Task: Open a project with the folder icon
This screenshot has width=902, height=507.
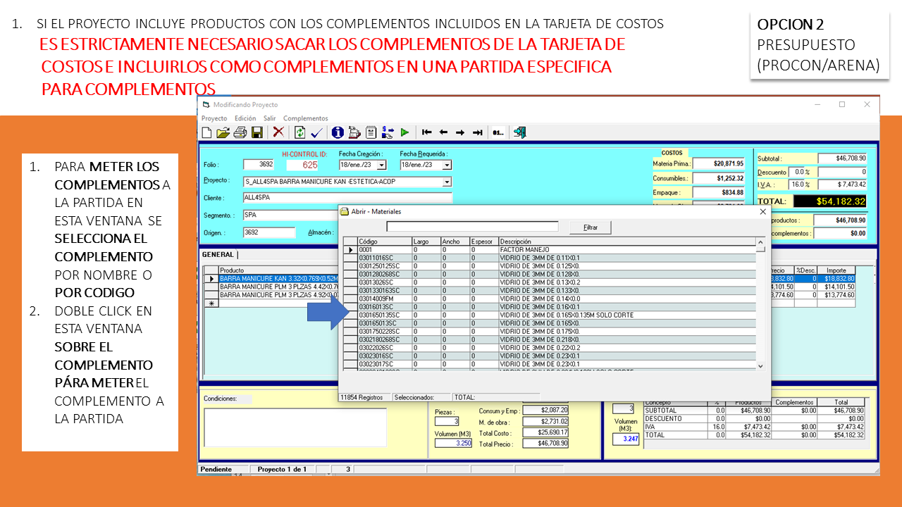Action: point(223,132)
